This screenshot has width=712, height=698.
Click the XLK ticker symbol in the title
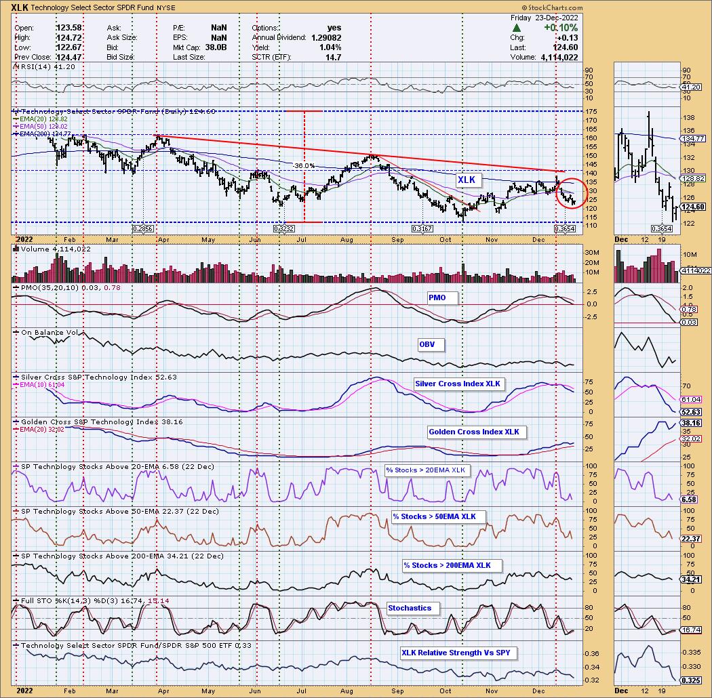click(20, 7)
